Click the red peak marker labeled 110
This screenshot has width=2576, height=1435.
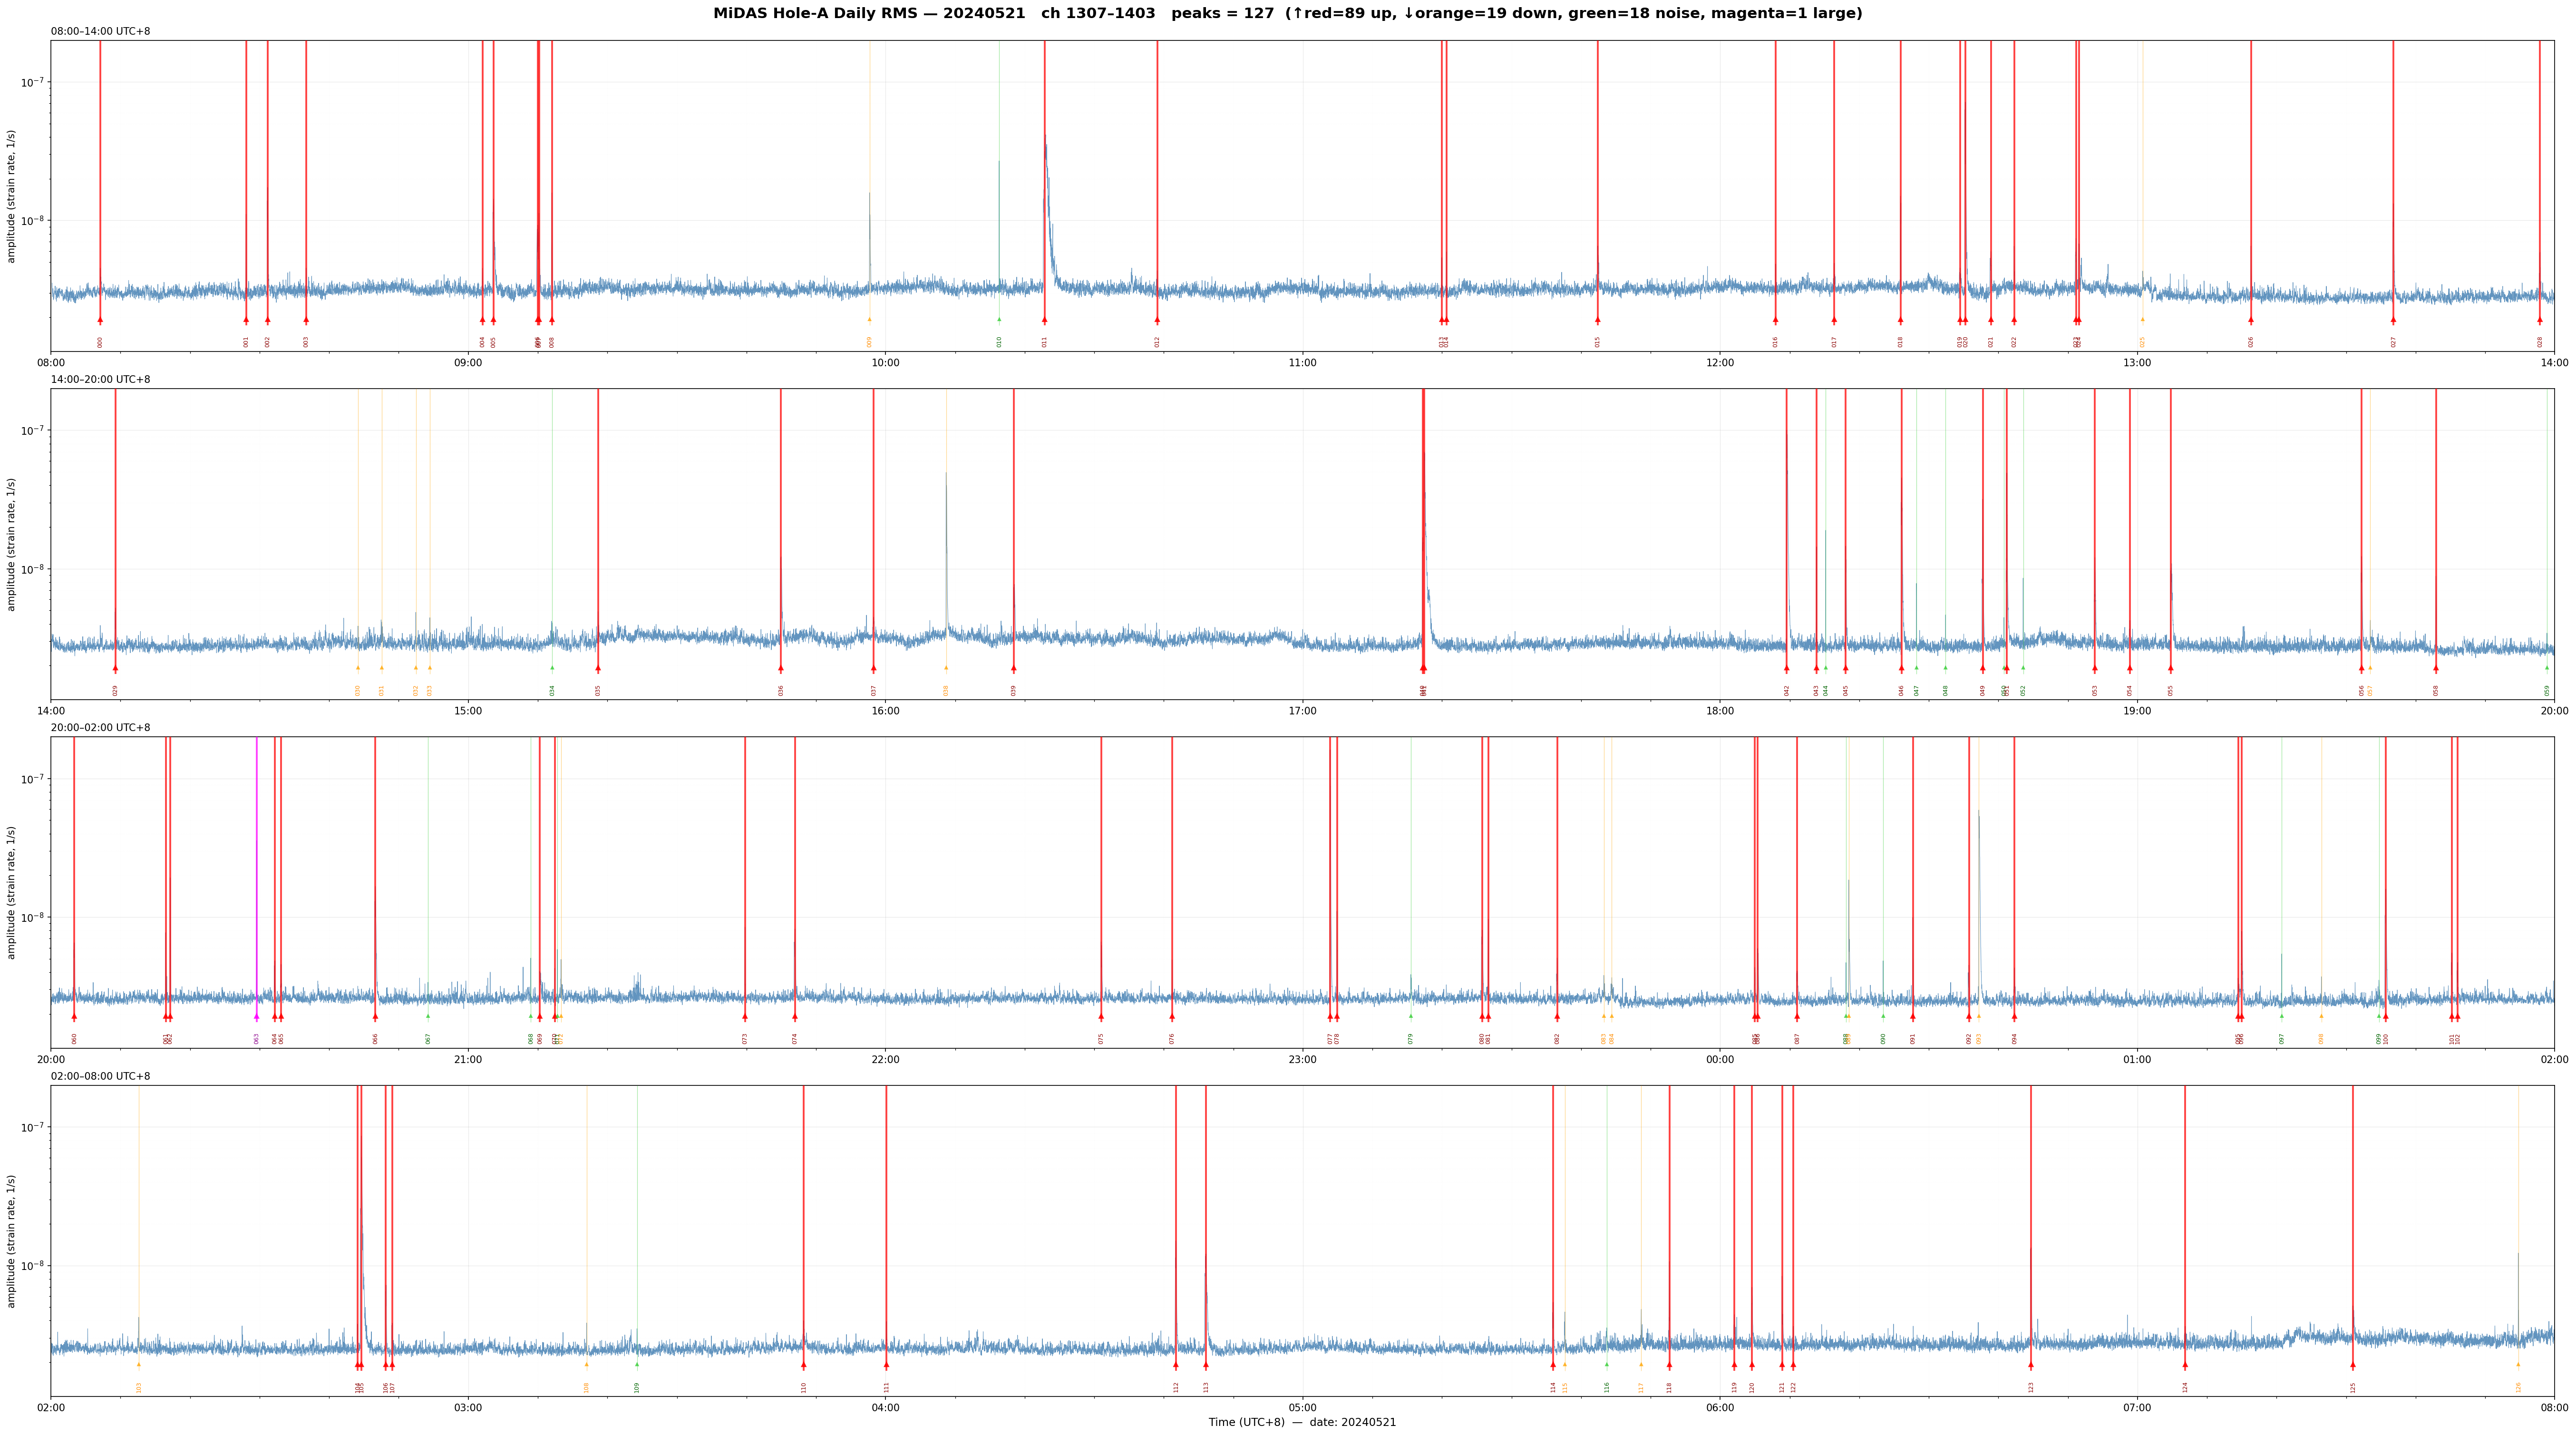[803, 1365]
